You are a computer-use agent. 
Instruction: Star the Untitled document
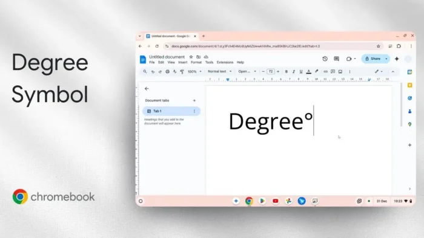click(x=191, y=57)
